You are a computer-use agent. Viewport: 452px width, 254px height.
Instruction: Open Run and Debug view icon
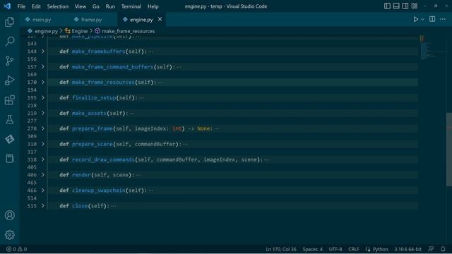[9, 80]
